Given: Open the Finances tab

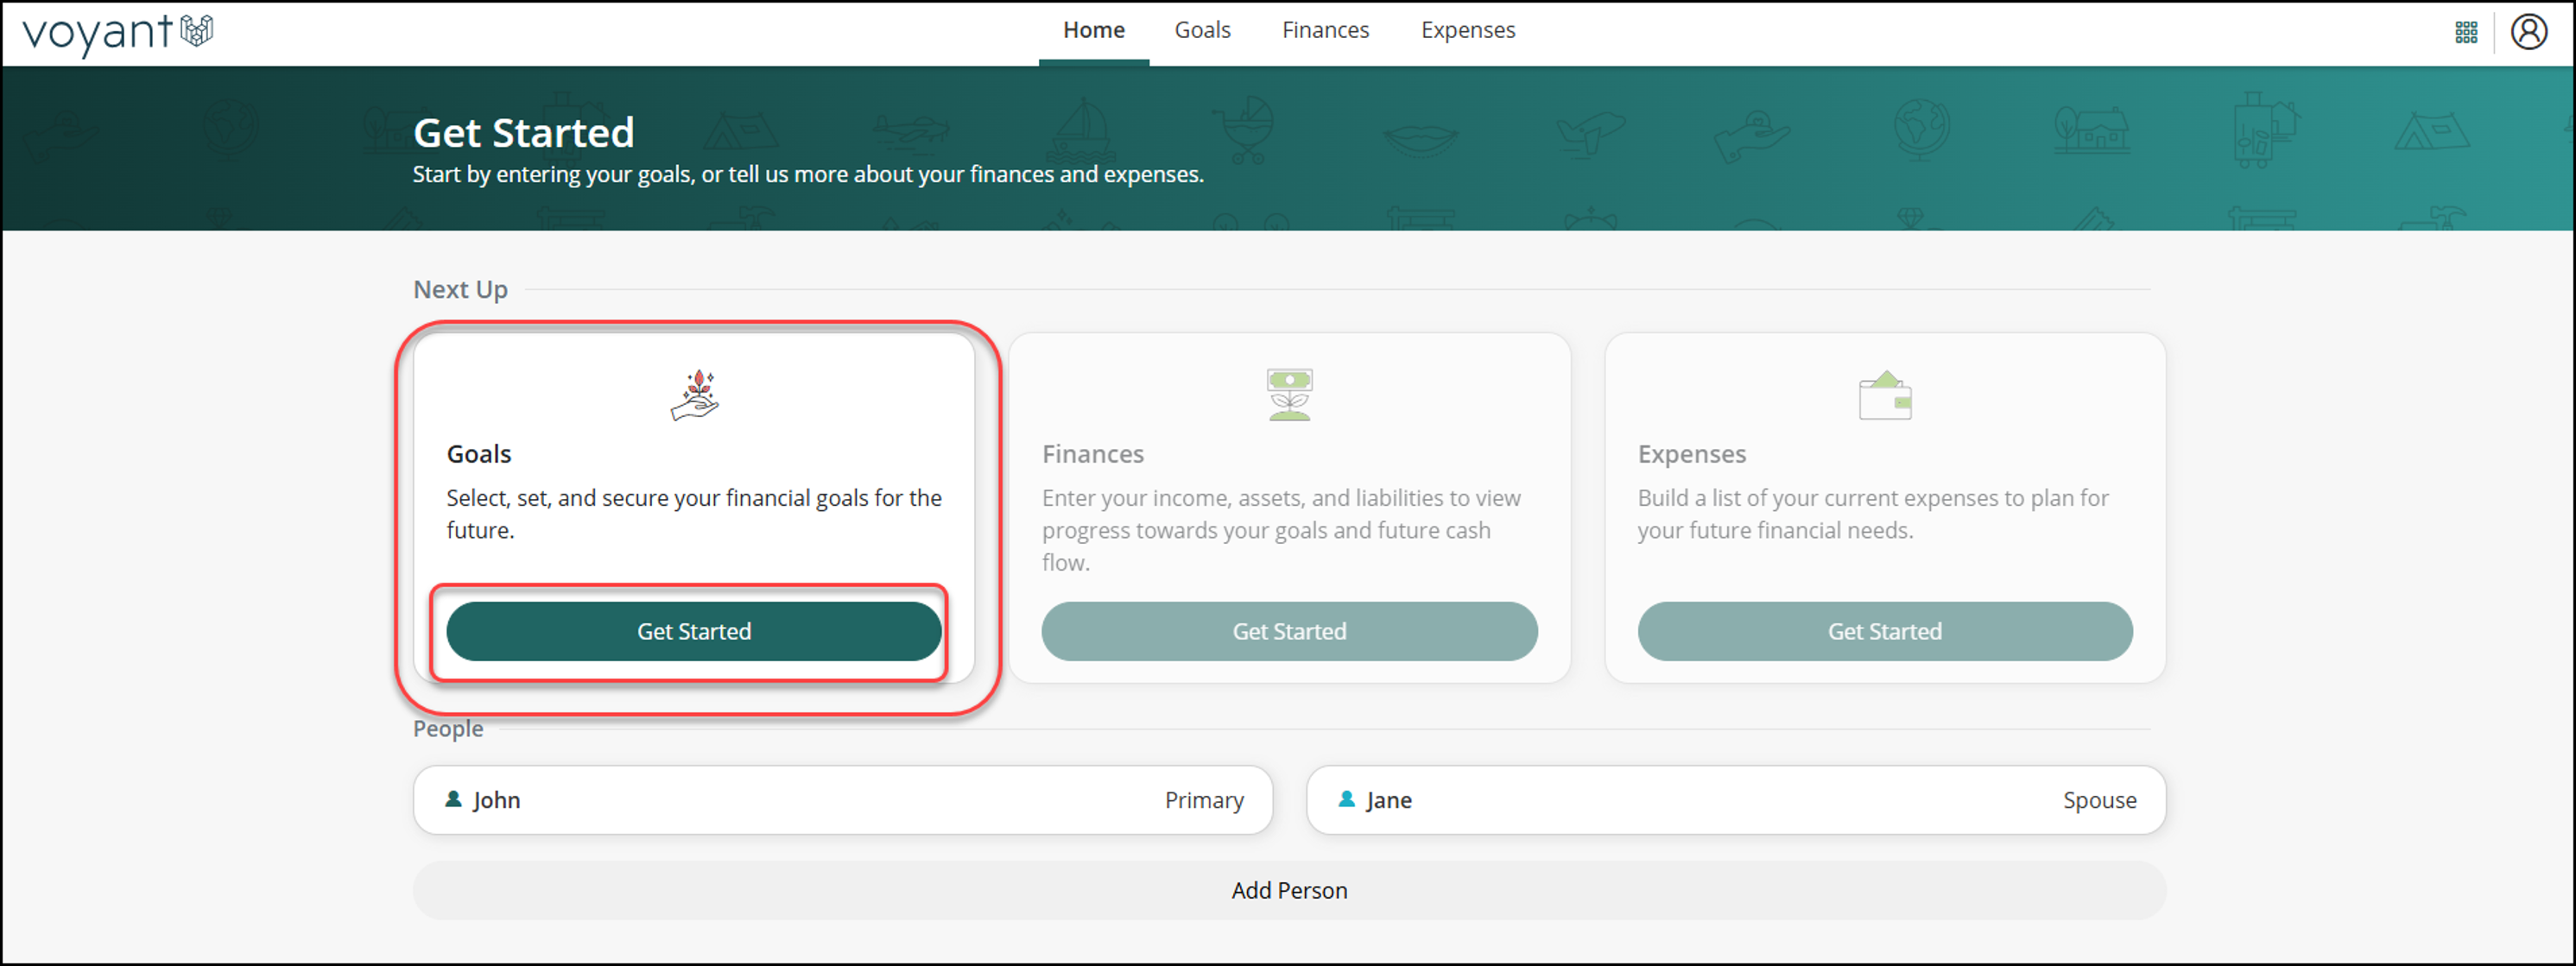Looking at the screenshot, I should (x=1325, y=31).
